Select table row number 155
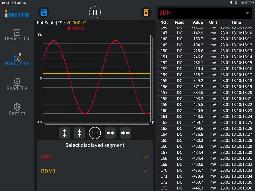The image size is (255, 191). 205,81
